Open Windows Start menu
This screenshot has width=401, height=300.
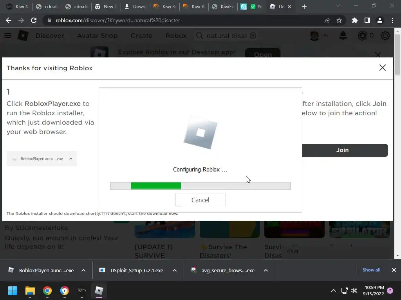(x=13, y=291)
